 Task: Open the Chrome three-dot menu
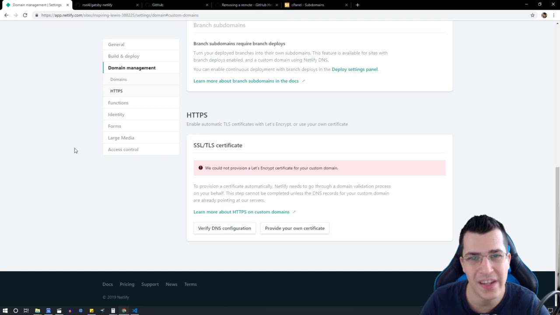point(554,15)
